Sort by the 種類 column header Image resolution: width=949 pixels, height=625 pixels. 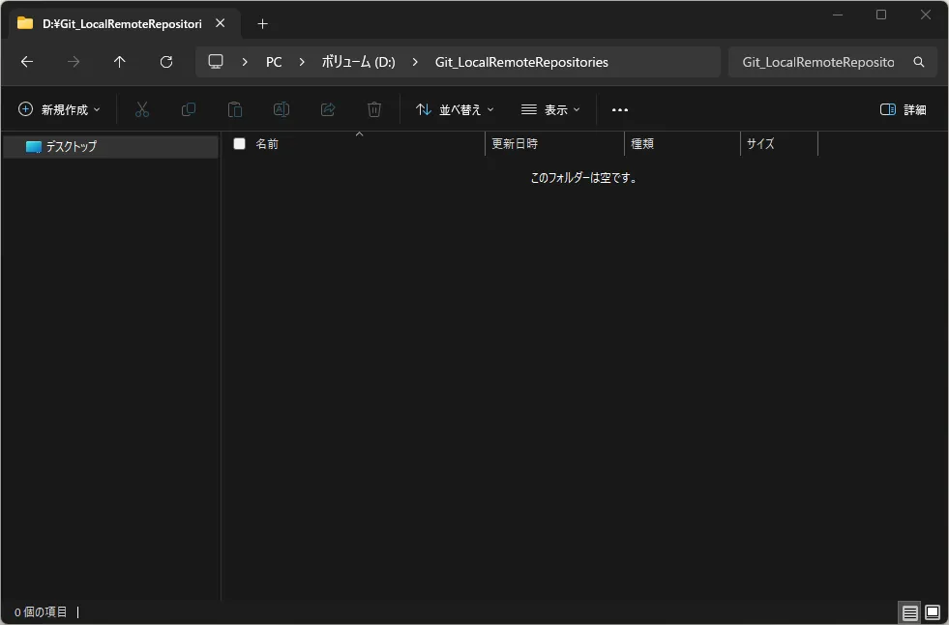click(682, 143)
